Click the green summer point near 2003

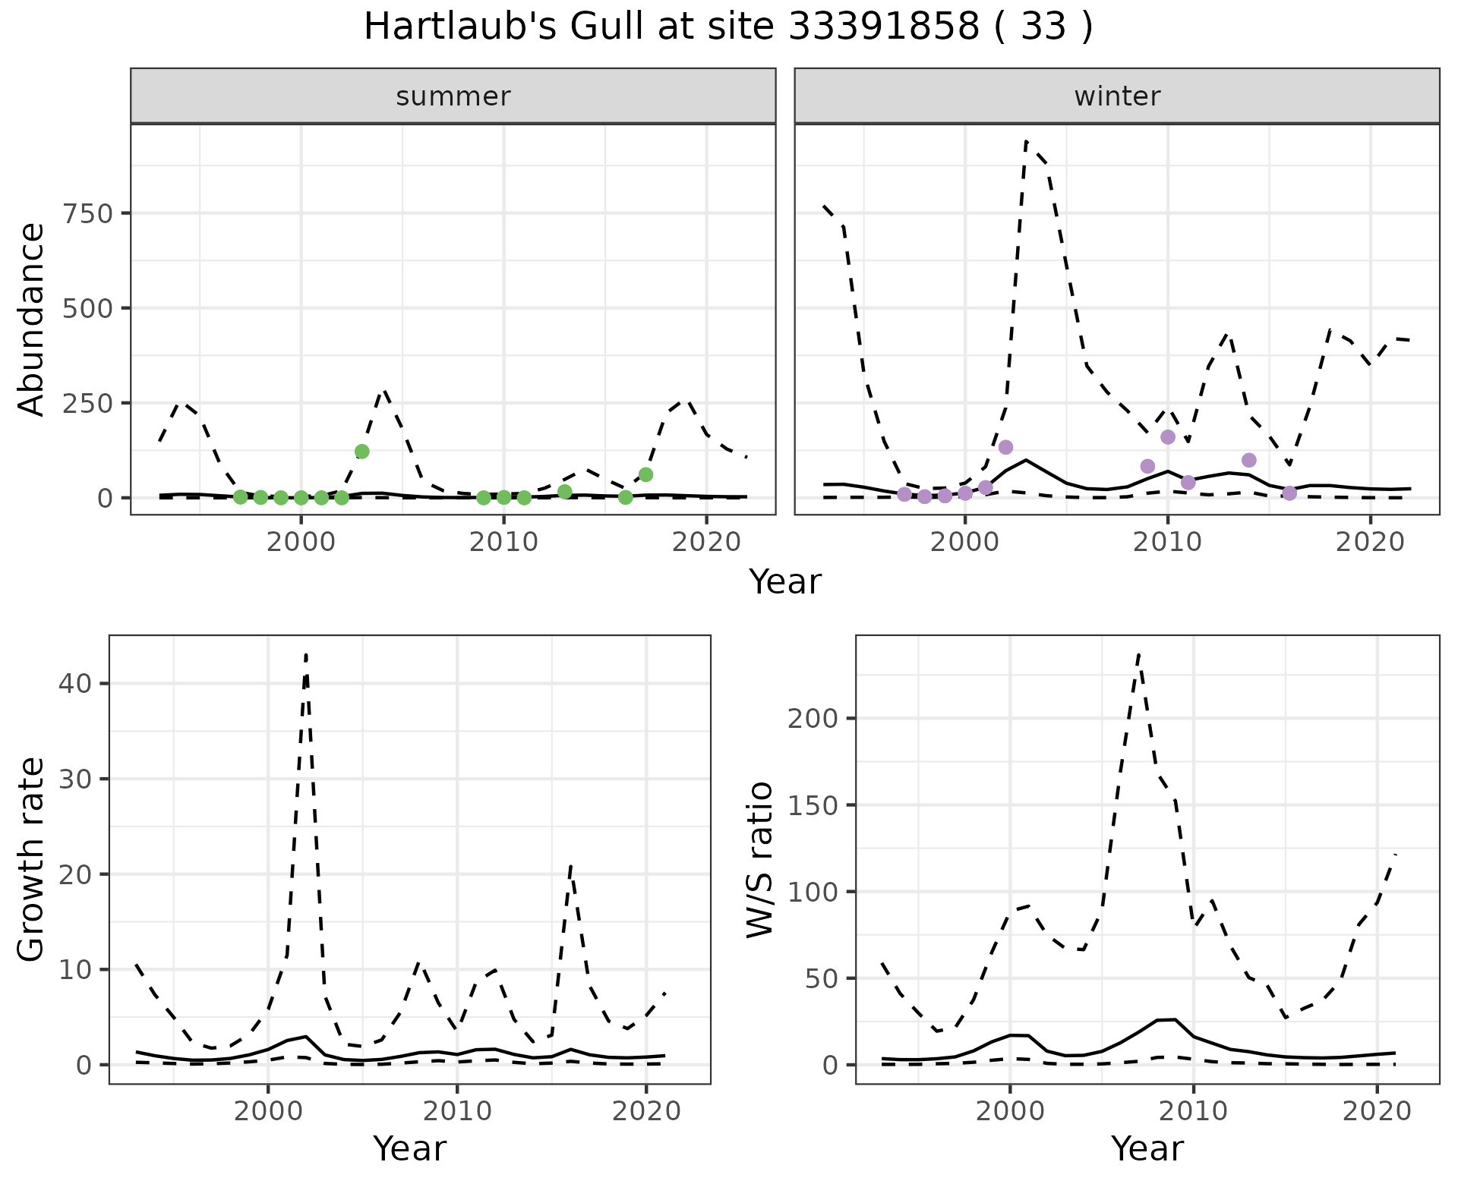(x=362, y=452)
